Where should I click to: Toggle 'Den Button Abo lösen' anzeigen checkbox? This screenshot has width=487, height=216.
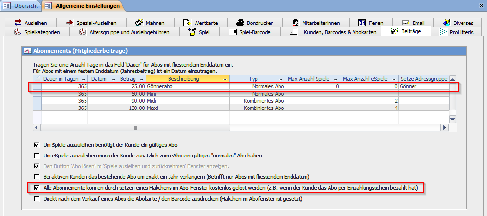[37, 166]
